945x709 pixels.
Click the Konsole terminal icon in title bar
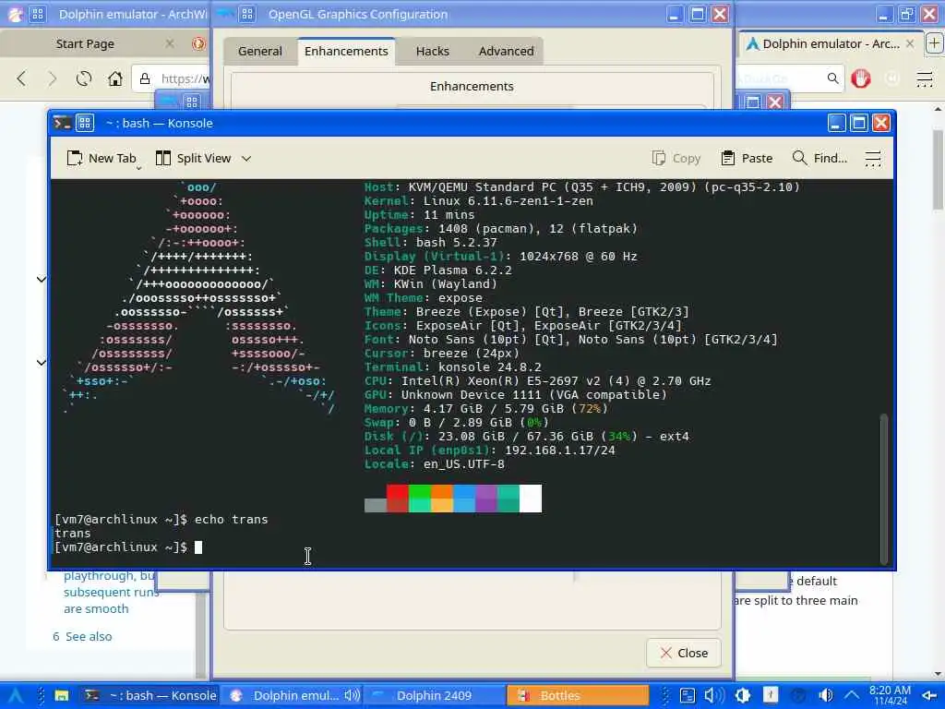pos(62,123)
